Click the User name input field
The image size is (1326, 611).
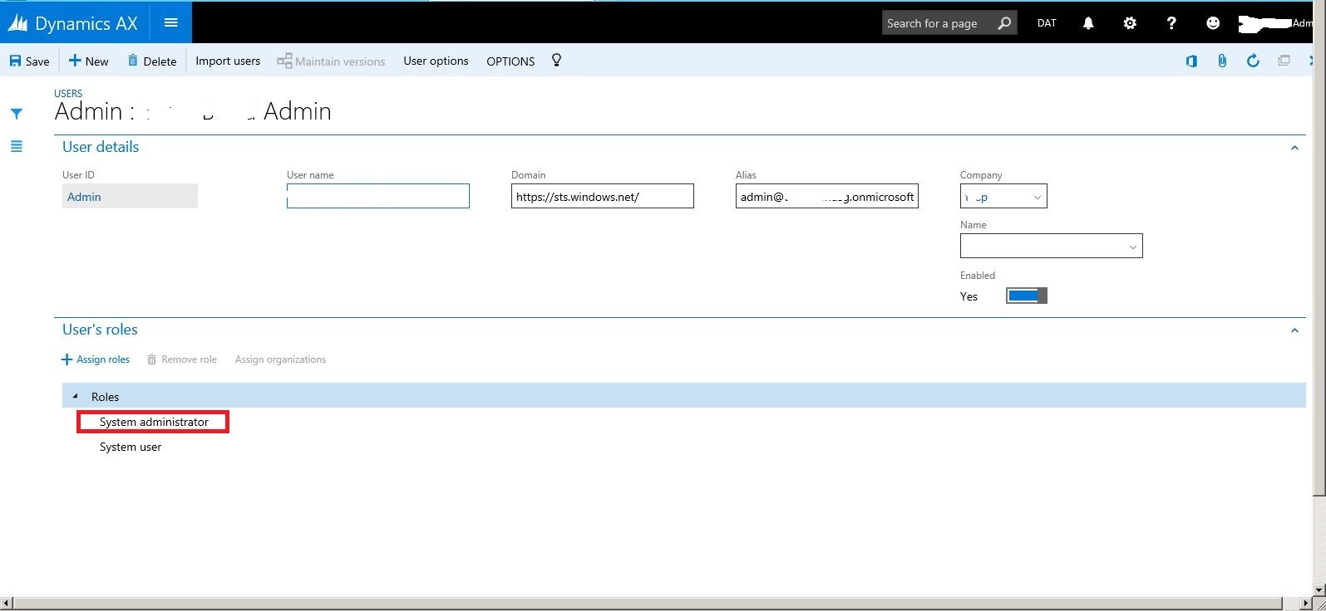(x=378, y=196)
